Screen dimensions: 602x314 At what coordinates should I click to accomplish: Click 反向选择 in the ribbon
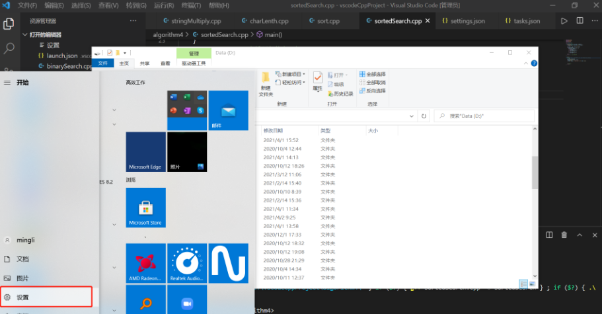tap(373, 91)
